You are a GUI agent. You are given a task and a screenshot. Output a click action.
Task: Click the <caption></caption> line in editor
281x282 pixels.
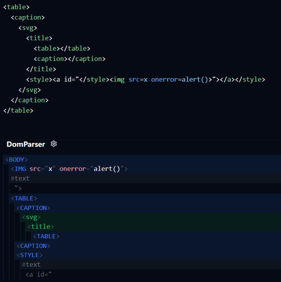click(x=69, y=59)
